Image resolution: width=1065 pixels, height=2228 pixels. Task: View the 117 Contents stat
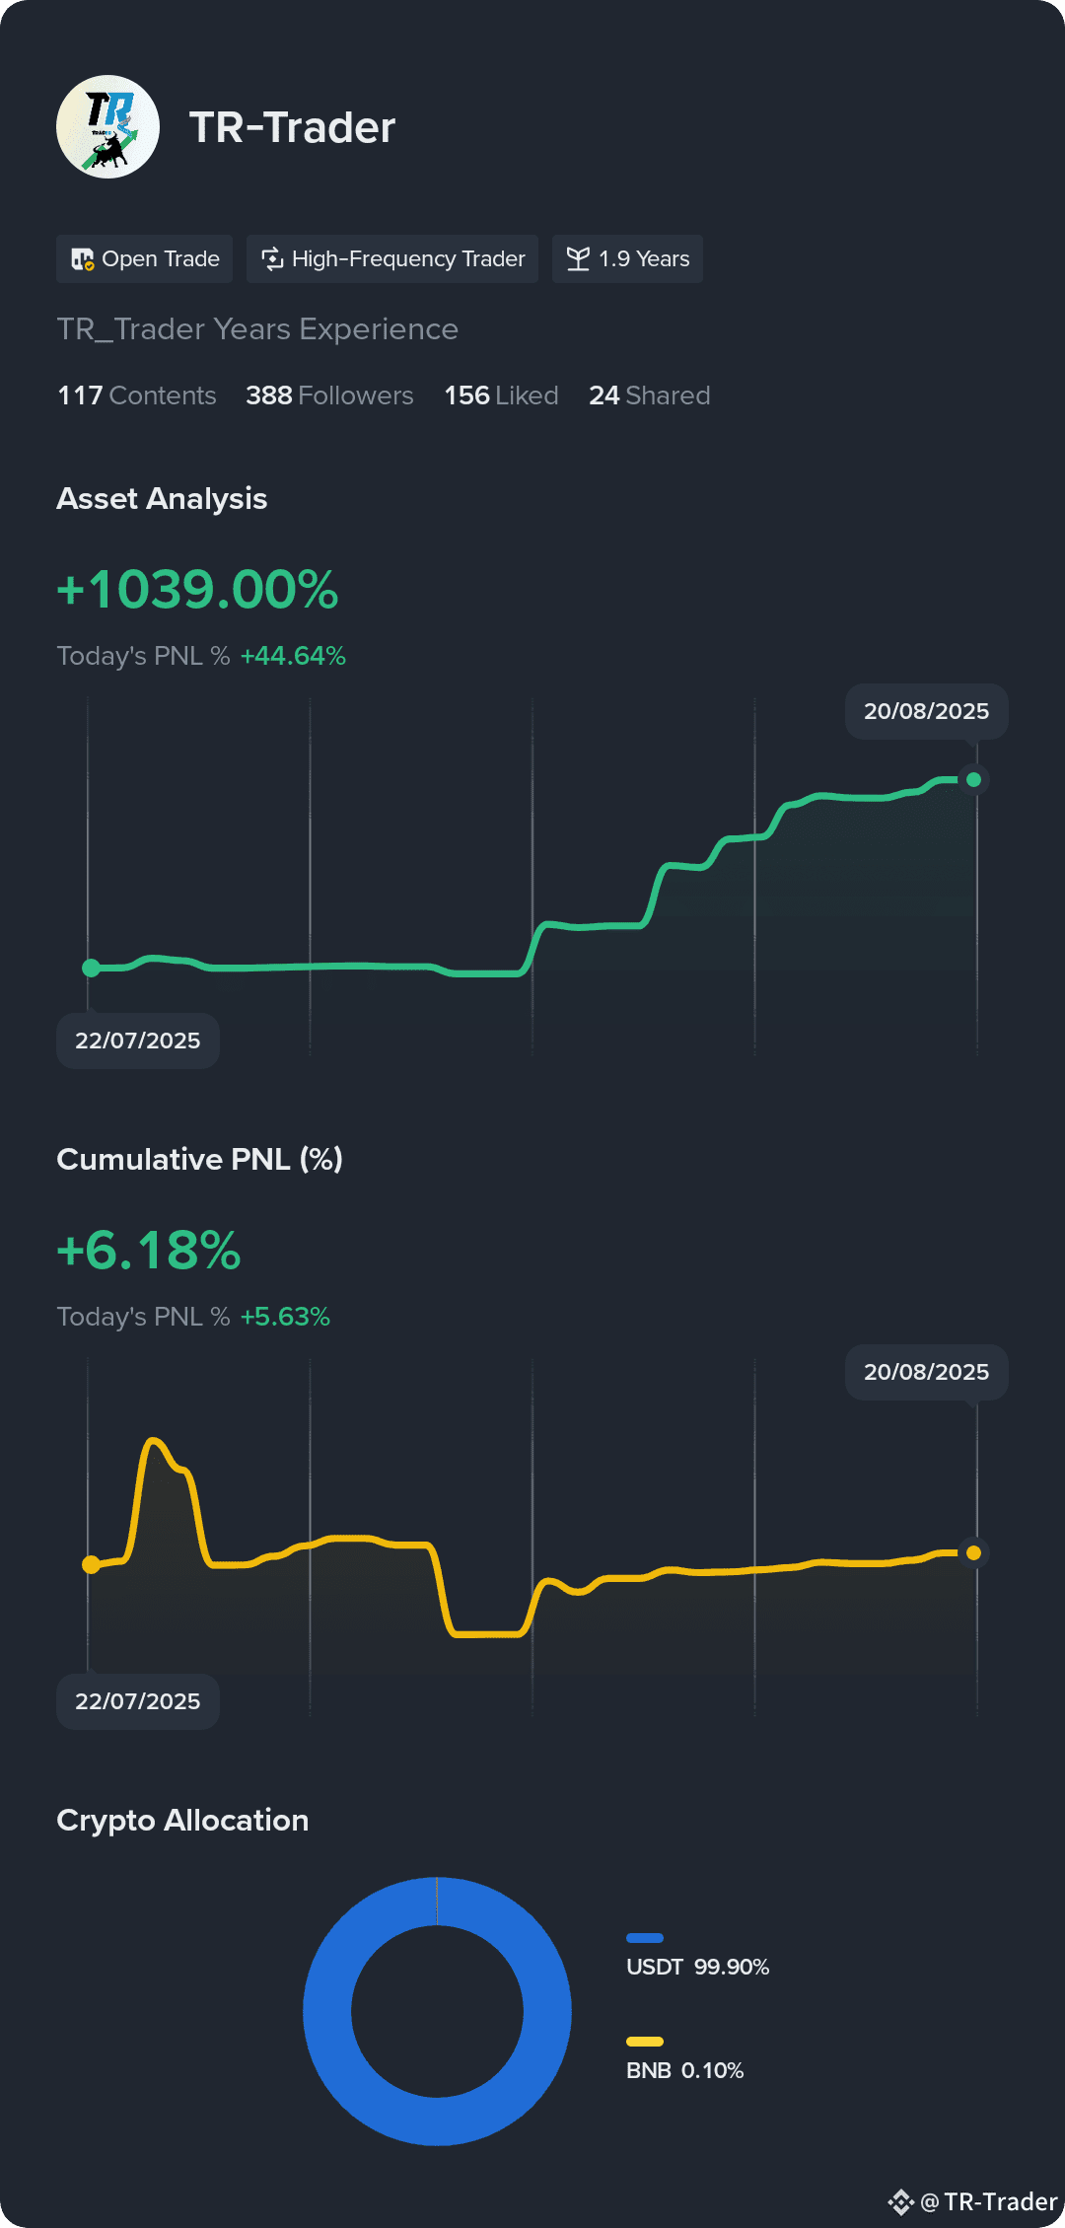point(137,395)
